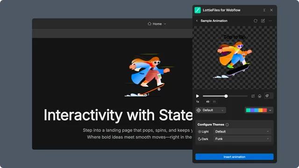299x168 pixels.
Task: Click the sun icon beside Light
Action: click(x=199, y=132)
